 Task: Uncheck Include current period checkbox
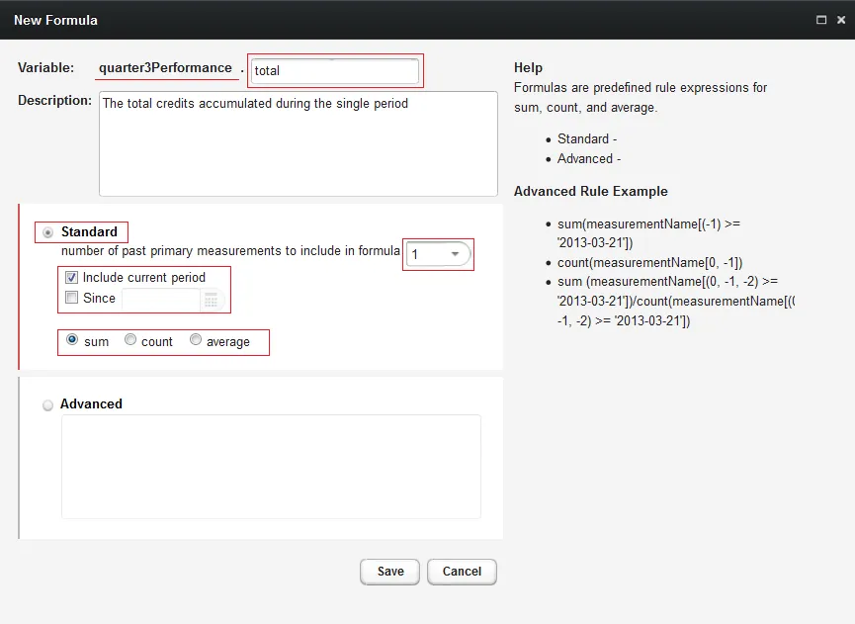(x=71, y=277)
